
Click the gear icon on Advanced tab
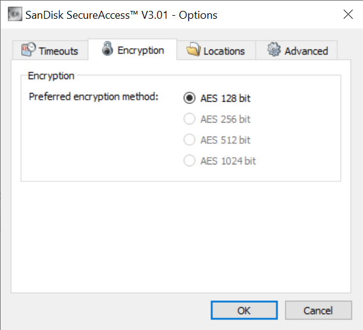point(274,49)
